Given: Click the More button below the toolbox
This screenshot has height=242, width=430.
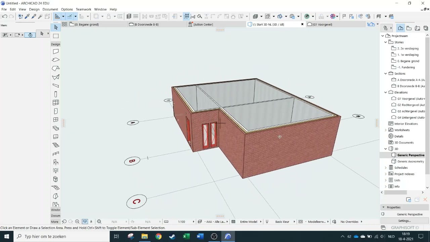Looking at the screenshot, I should tap(55, 221).
